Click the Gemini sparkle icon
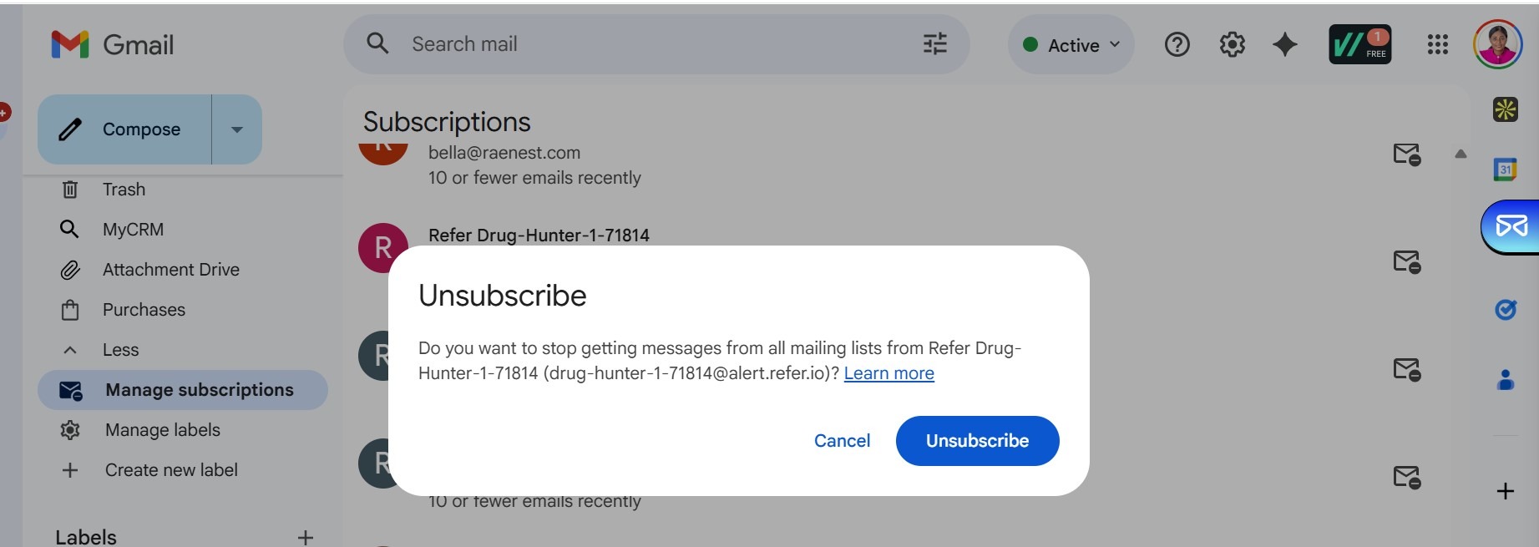Screen dimensions: 1539x547 pos(1285,44)
